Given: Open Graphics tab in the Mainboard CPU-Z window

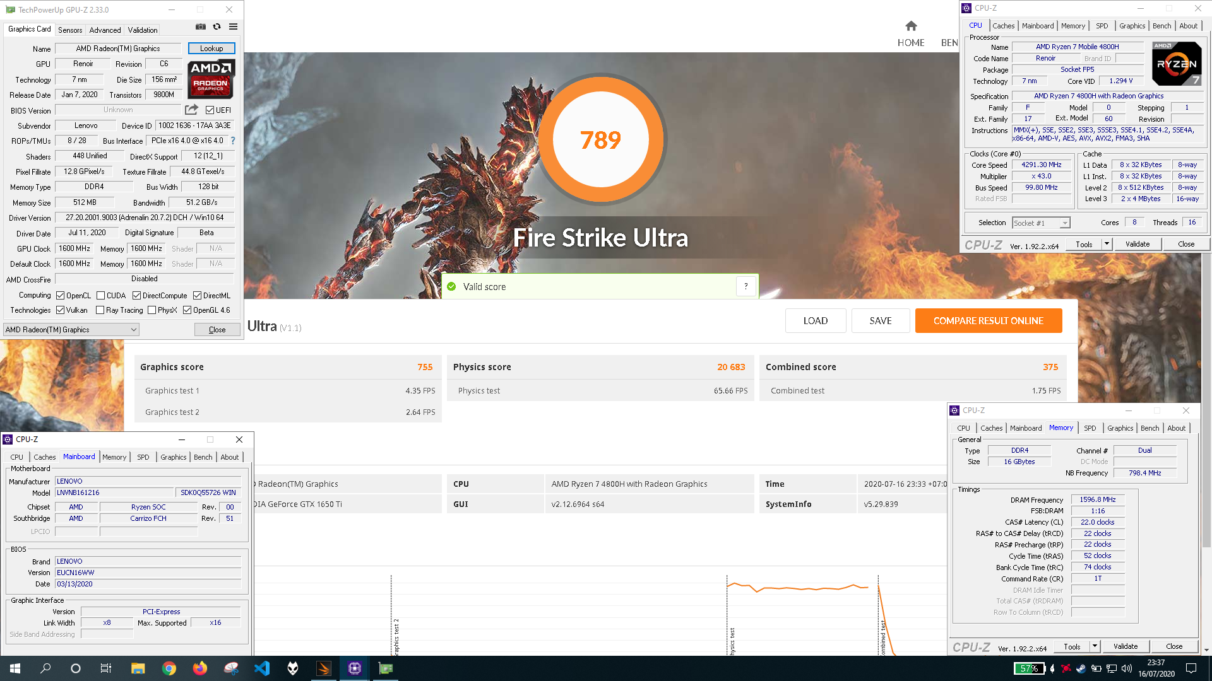Looking at the screenshot, I should 173,457.
